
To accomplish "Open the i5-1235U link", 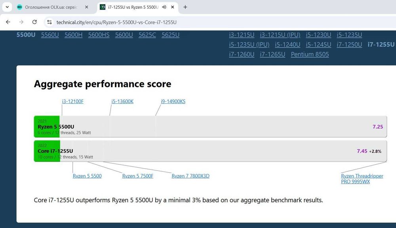I will (349, 35).
